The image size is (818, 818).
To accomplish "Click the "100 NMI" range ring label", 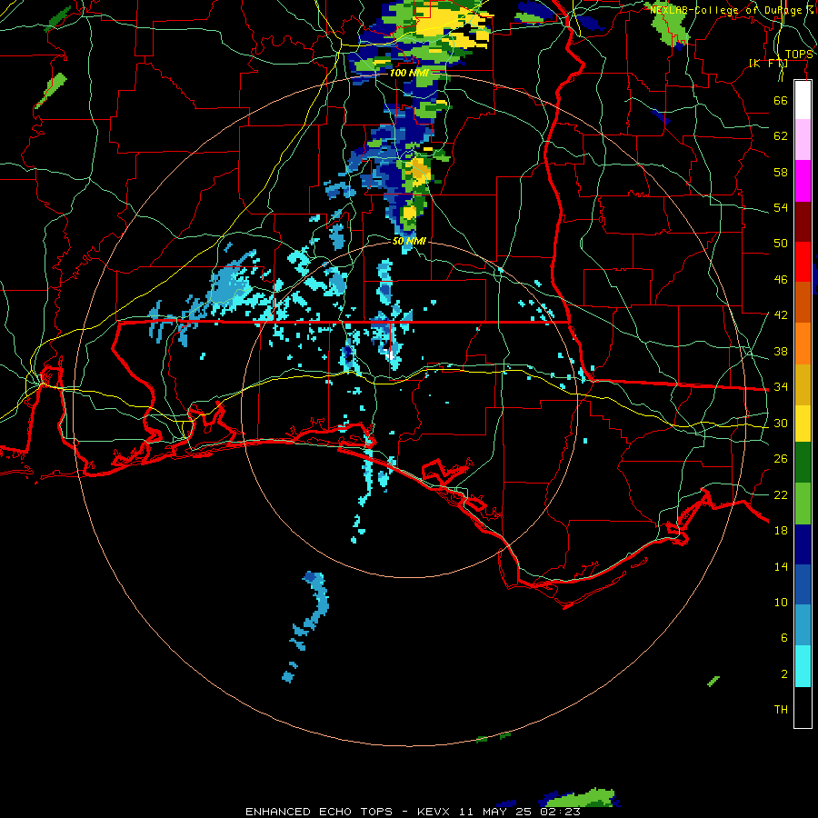I will tap(409, 73).
